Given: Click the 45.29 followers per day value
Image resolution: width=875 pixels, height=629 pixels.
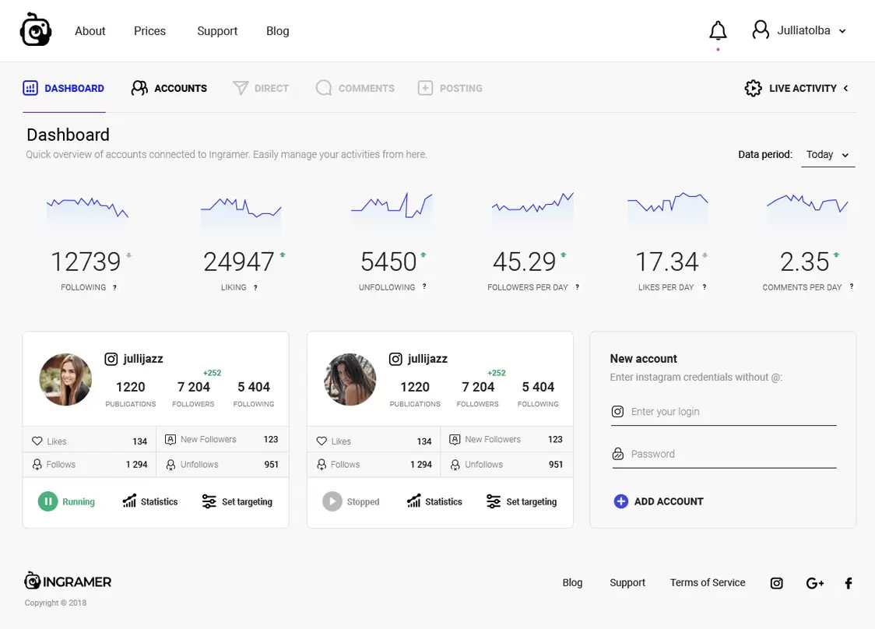Looking at the screenshot, I should point(525,262).
